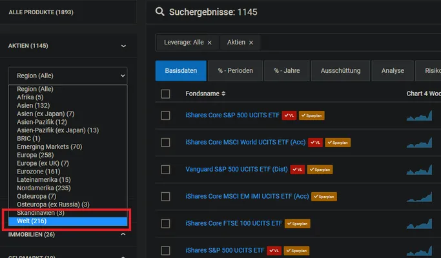Click the IMMOBILIEN (26) category label

tap(32, 234)
